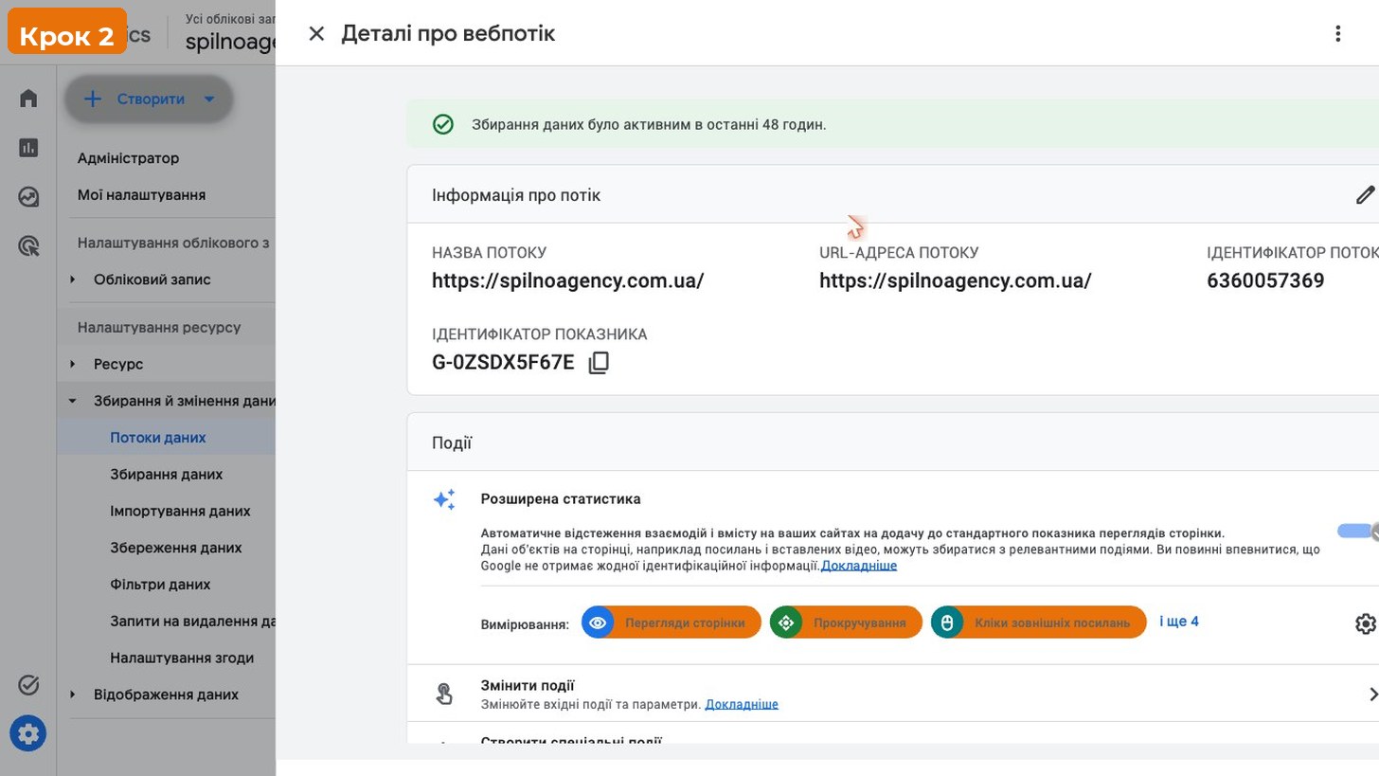Click Докладніше link under Розширена статистика
1379x776 pixels.
tap(859, 566)
